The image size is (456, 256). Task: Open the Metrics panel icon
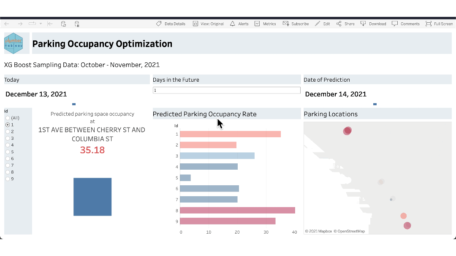pyautogui.click(x=258, y=24)
